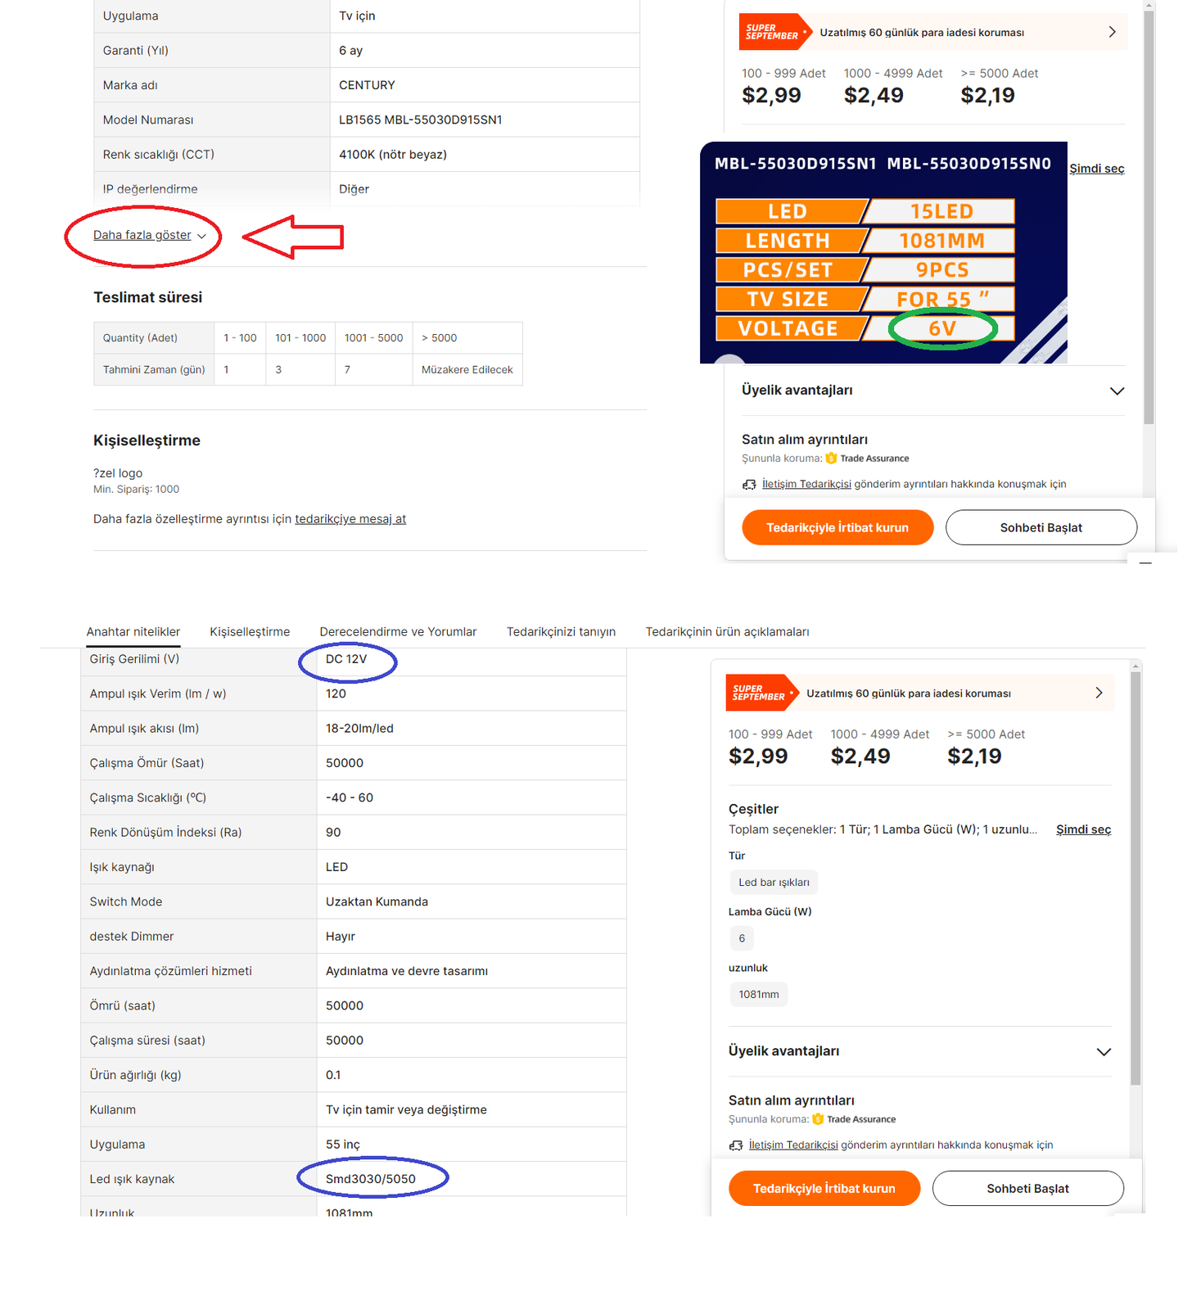Open 'Derecelendirme ve Yorumlar' tab

[398, 632]
